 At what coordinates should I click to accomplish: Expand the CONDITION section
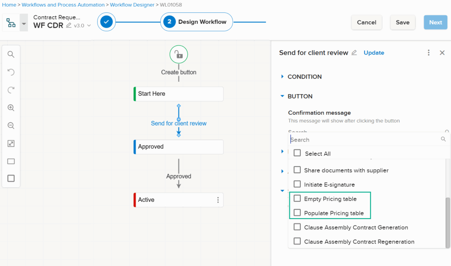click(282, 76)
